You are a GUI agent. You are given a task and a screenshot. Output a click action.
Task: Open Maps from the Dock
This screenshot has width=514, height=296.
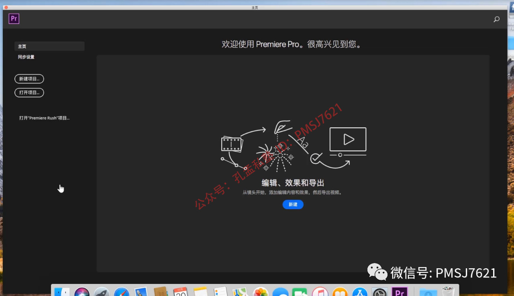coord(240,292)
